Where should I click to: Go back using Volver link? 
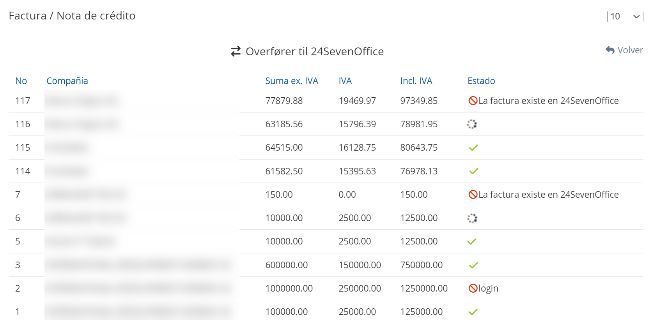[x=630, y=50]
